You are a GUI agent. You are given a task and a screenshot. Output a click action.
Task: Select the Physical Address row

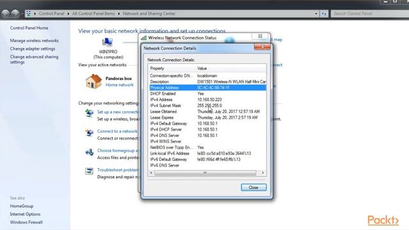[208, 88]
